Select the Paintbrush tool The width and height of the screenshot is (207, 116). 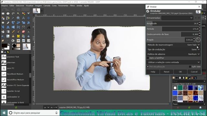(x=18, y=32)
